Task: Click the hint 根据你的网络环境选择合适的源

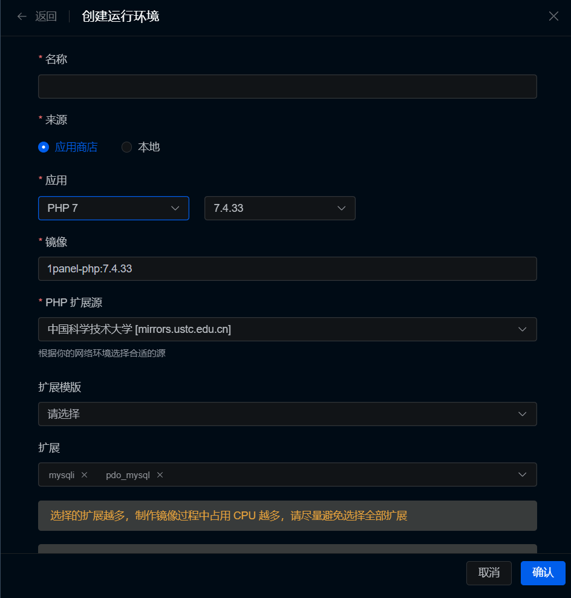Action: (102, 353)
